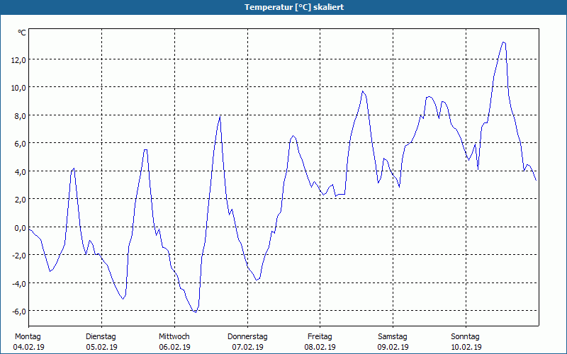Click the Friday temperature peak just below 10,0

pos(362,91)
